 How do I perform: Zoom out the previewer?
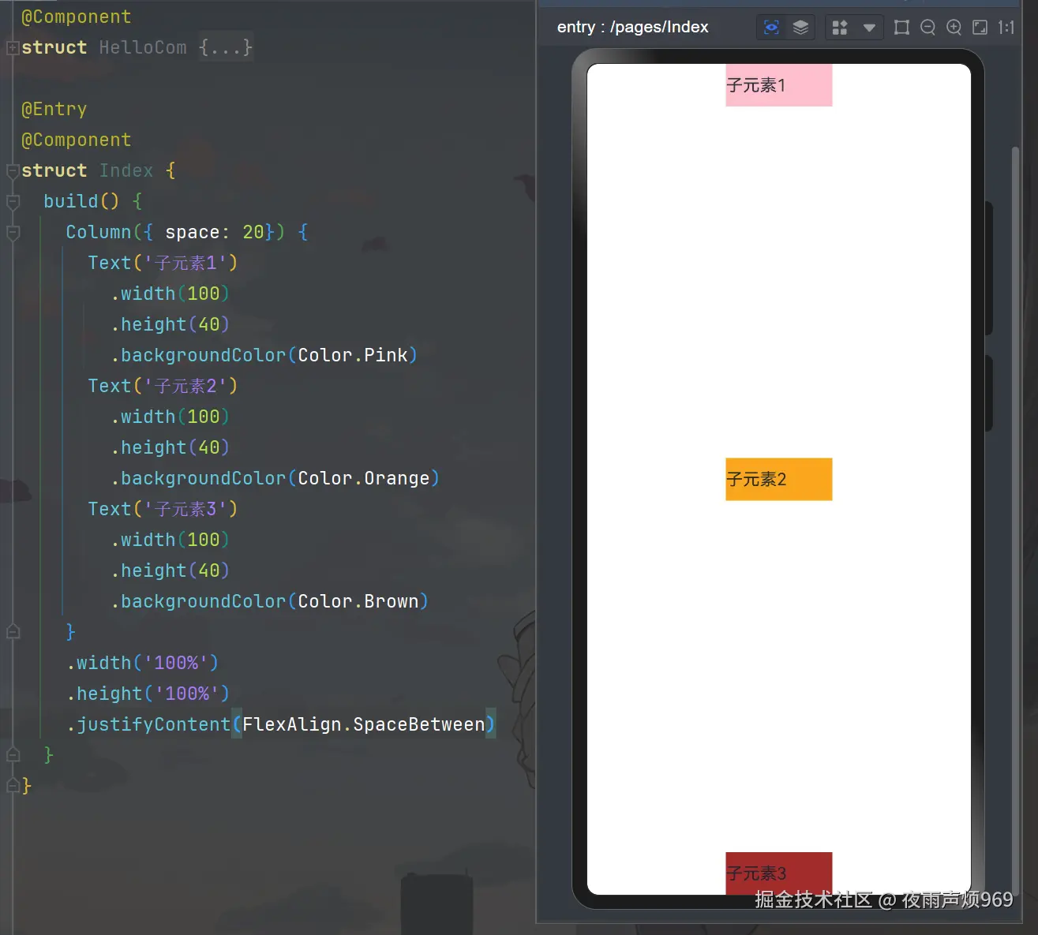(928, 28)
